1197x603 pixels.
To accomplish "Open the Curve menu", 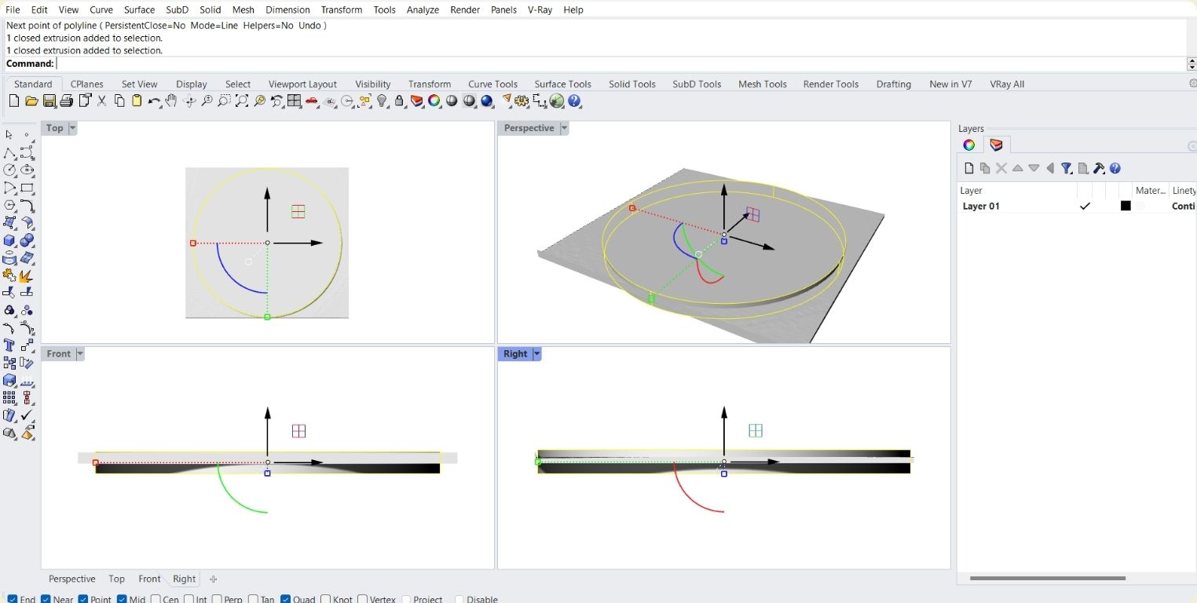I will click(101, 9).
